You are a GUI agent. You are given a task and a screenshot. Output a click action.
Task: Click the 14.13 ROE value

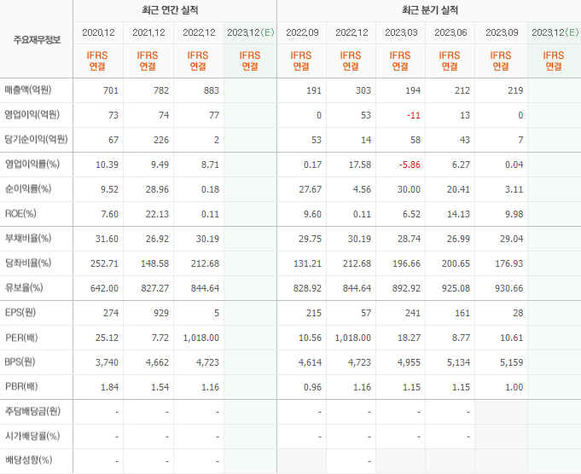(x=458, y=214)
